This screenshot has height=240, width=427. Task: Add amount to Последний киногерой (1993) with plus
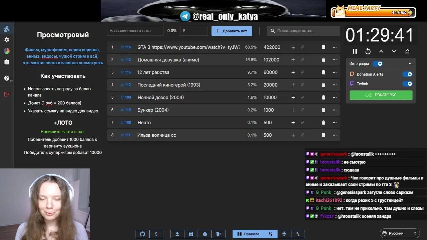tap(293, 85)
